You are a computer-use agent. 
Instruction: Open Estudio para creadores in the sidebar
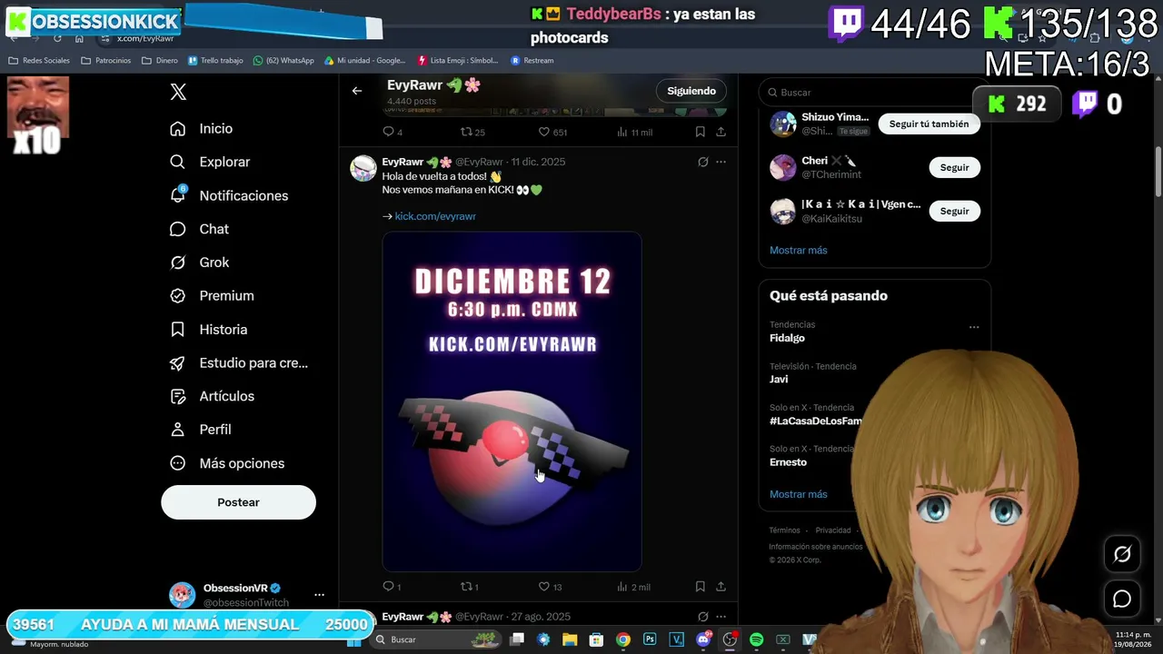pyautogui.click(x=240, y=363)
